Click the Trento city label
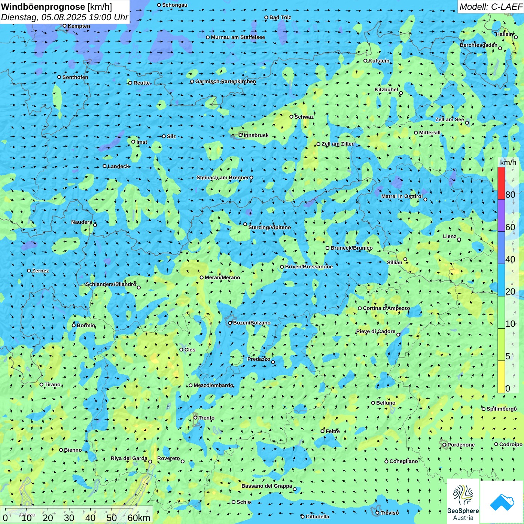 click(x=207, y=418)
